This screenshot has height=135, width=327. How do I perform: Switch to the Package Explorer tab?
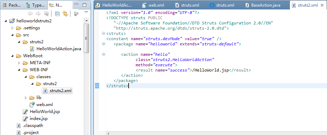[x=12, y=5]
